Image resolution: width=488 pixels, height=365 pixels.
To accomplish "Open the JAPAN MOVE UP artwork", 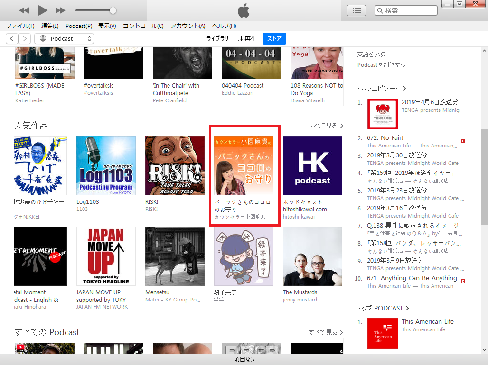I will point(106,256).
